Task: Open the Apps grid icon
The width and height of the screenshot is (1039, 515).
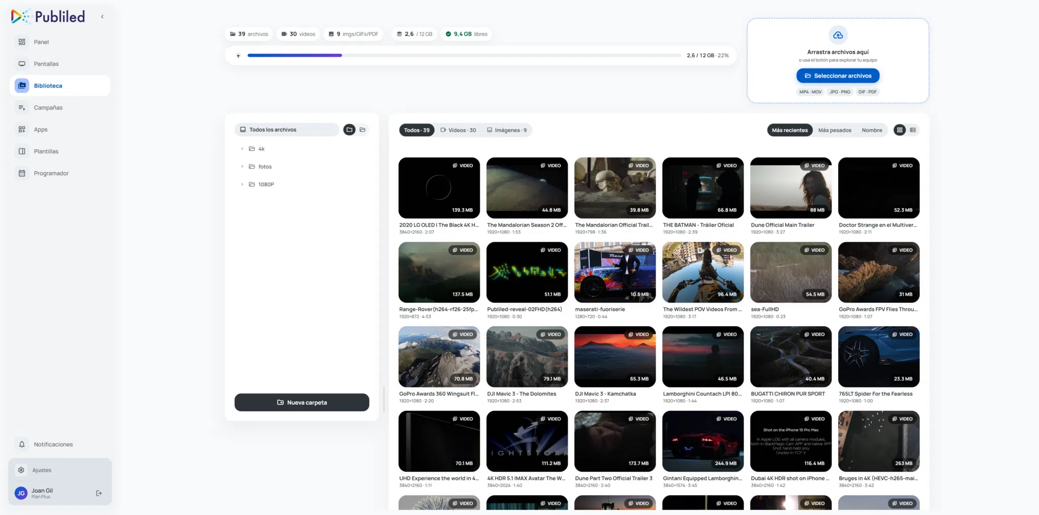Action: 22,130
